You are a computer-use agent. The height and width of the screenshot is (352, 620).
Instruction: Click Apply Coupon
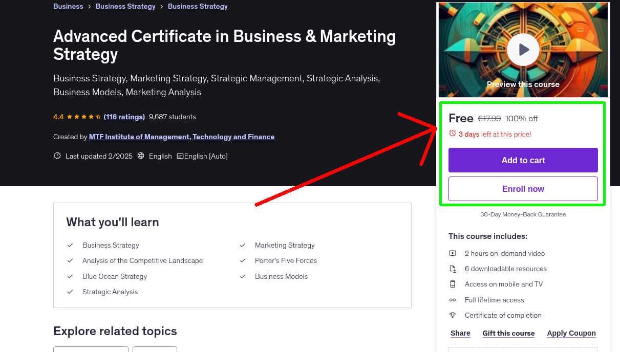571,333
